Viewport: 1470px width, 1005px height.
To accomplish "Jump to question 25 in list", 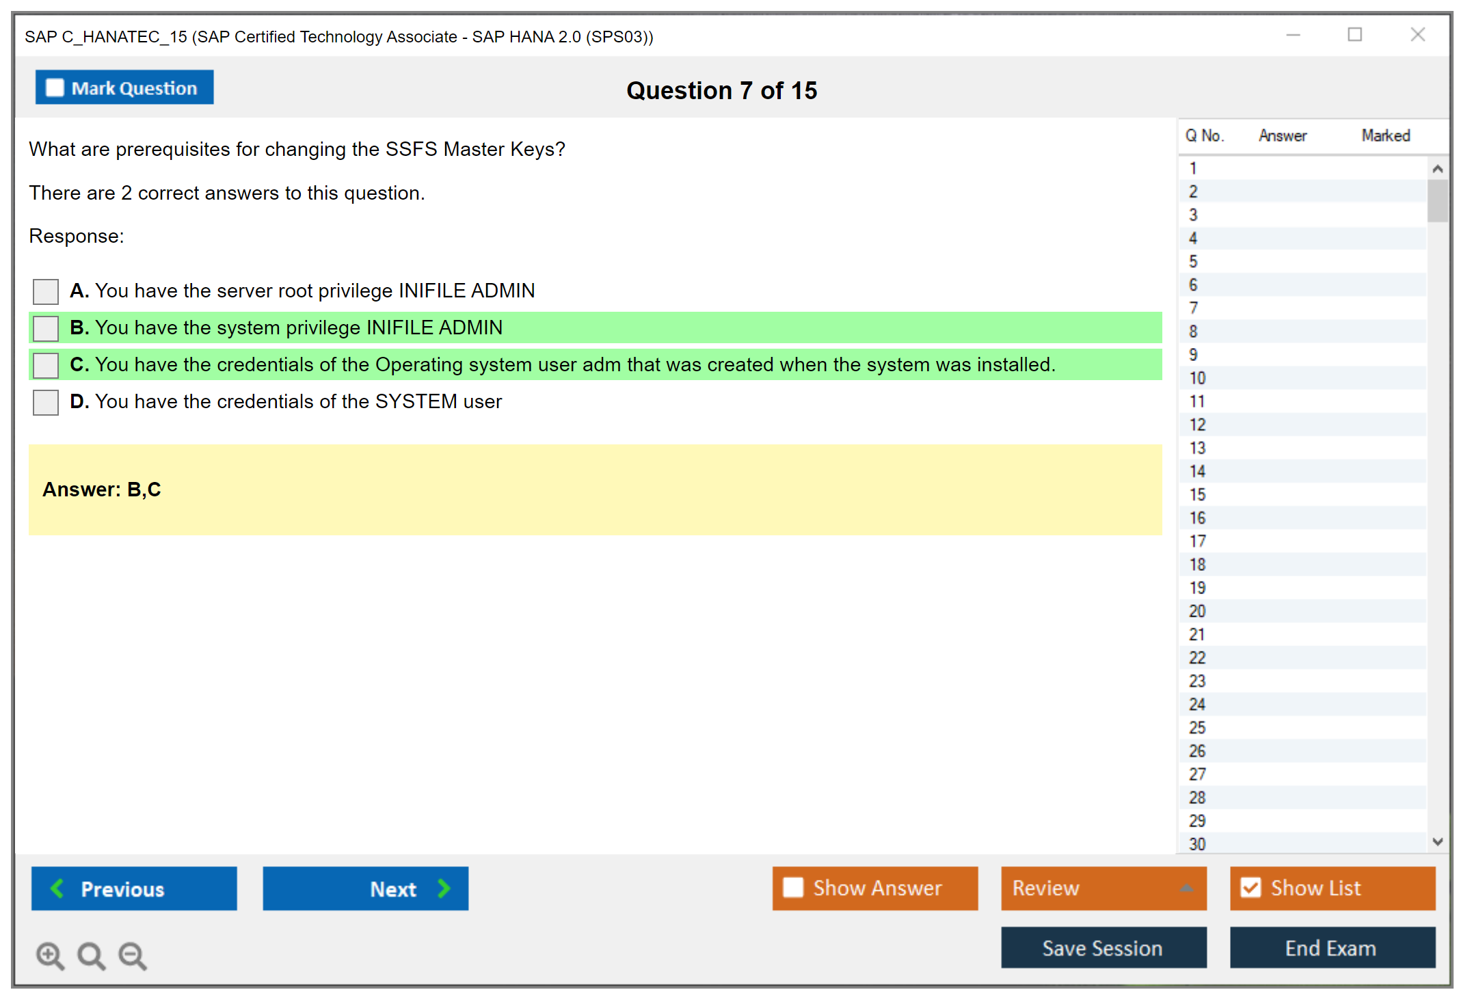I will pos(1197,727).
